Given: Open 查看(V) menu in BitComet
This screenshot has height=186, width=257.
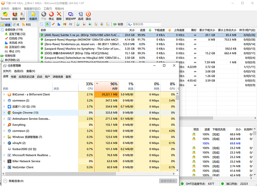Looking at the screenshot, I should tap(16, 9).
